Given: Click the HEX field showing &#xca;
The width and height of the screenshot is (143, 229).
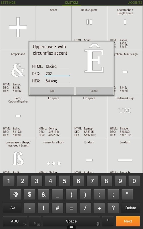Looking at the screenshot, I should (57, 81).
